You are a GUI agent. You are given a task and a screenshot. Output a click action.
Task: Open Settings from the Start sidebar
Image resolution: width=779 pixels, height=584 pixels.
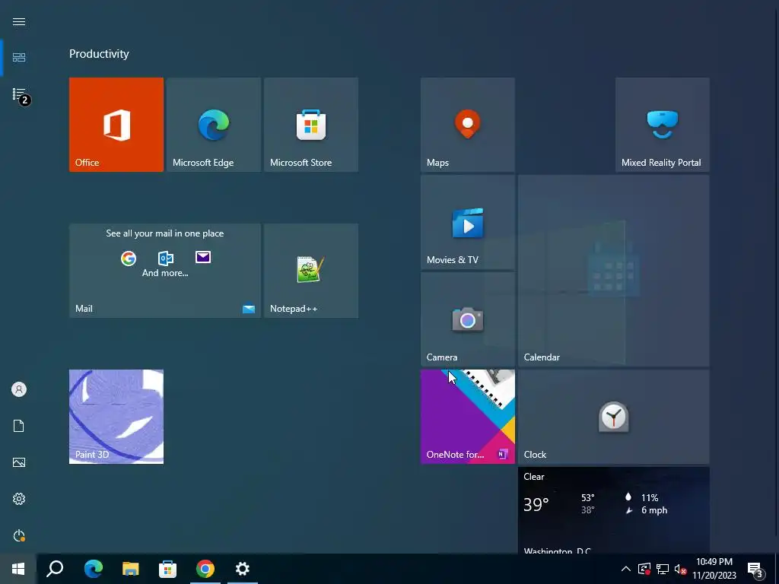(19, 499)
